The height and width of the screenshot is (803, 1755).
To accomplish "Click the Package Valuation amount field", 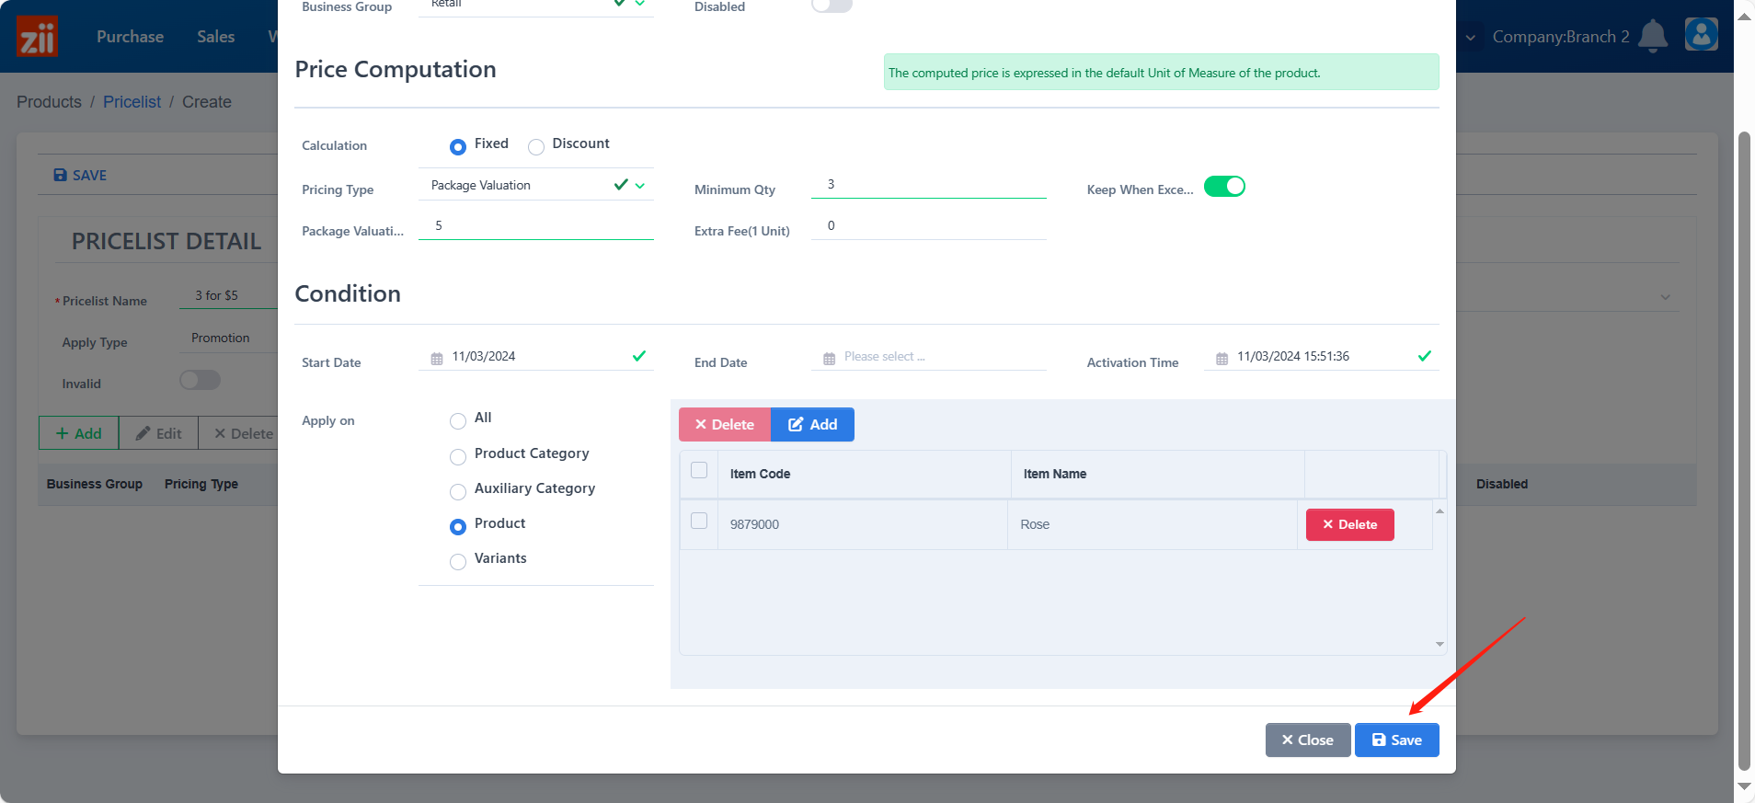I will (536, 226).
